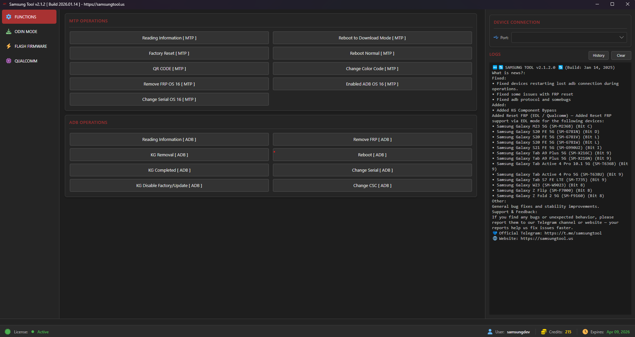Clear the logs panel
The image size is (635, 337).
coord(621,55)
